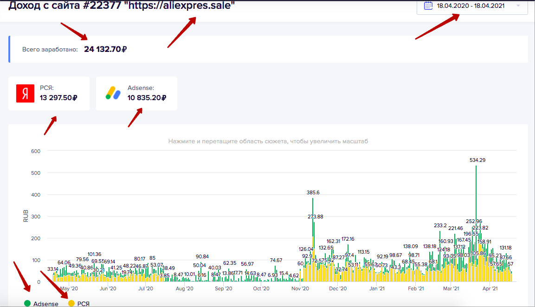Click the Aug '20 axis marker
This screenshot has height=307, width=535.
[x=185, y=288]
